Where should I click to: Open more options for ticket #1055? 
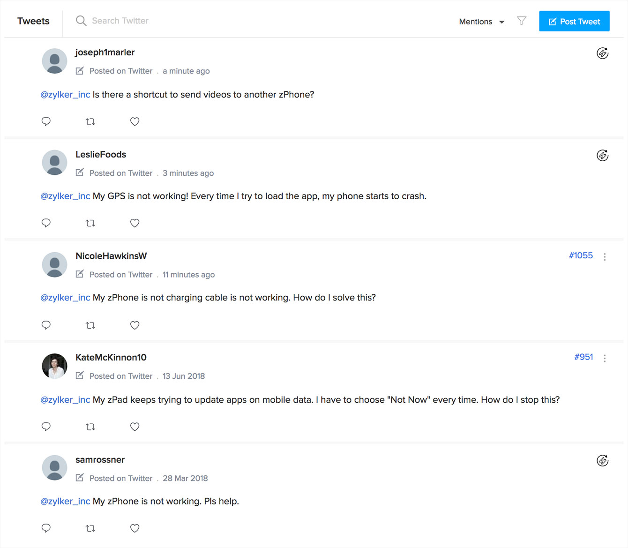pyautogui.click(x=605, y=257)
